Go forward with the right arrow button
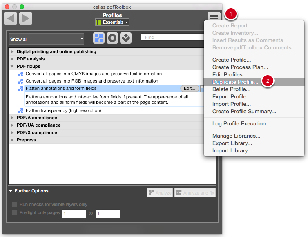This screenshot has height=237, width=308. tap(26, 18)
